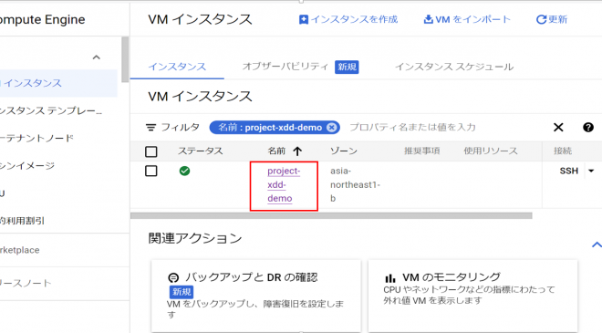Open the help question mark icon

pyautogui.click(x=587, y=127)
